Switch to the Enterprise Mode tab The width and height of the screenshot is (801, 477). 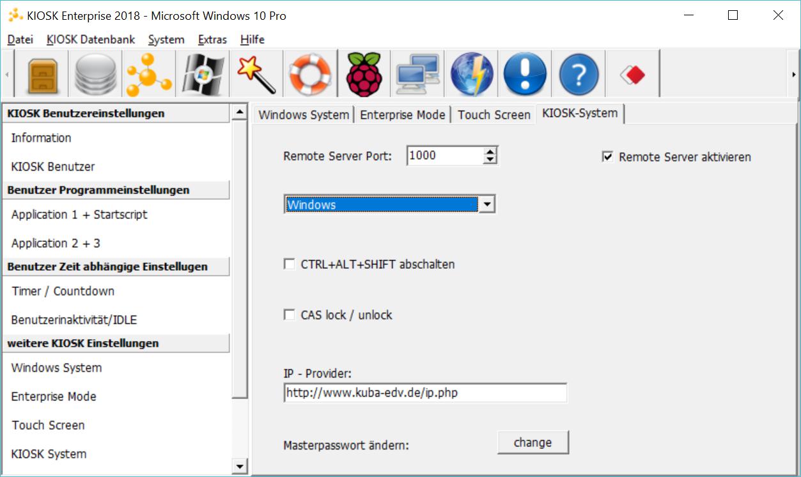(x=403, y=115)
